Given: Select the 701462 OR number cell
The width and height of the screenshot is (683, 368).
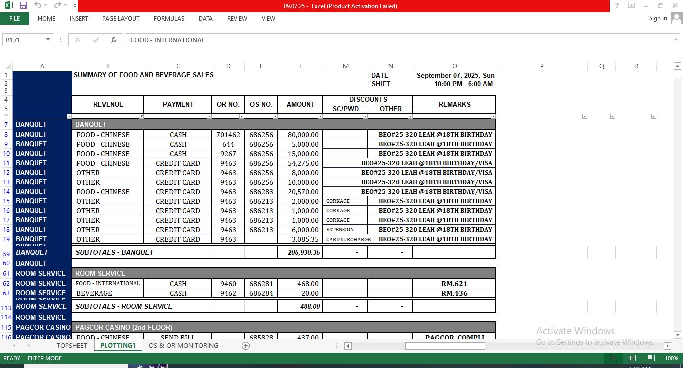Looking at the screenshot, I should coord(228,135).
